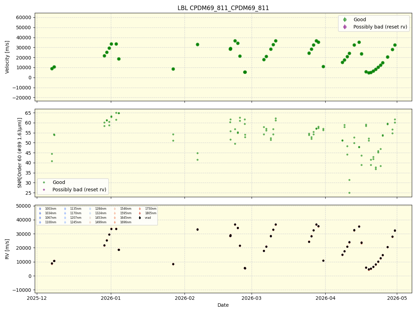The image size is (417, 313).
Task: Select the plot title LBL CPDM69_811_CPDM69_811
Action: [223, 8]
